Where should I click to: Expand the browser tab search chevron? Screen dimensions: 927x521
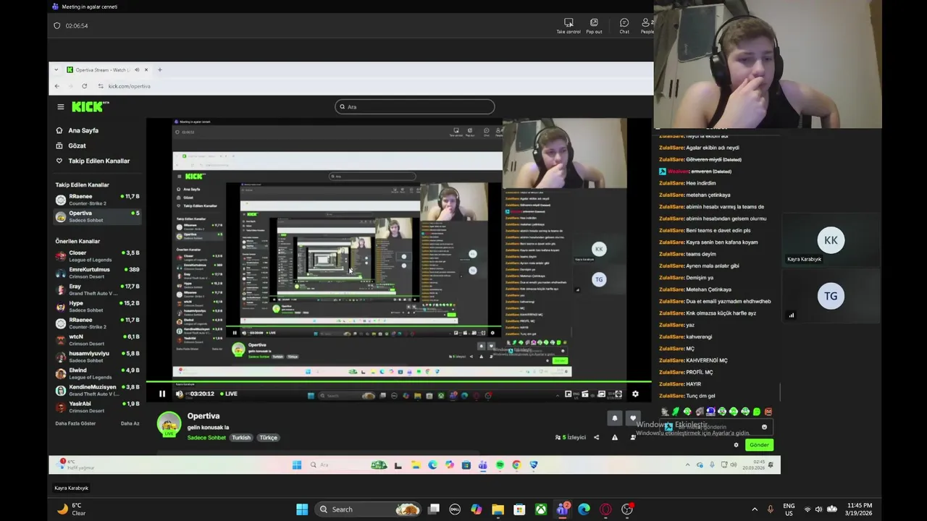(x=55, y=70)
